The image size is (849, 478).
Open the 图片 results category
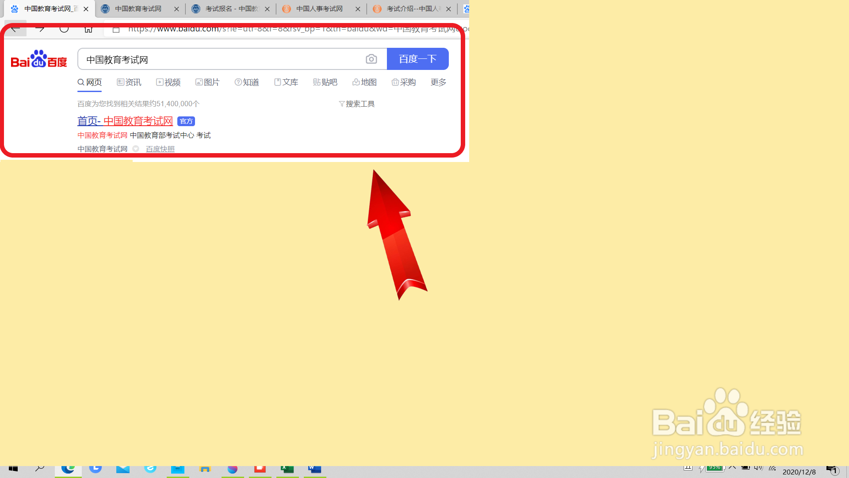[x=207, y=82]
